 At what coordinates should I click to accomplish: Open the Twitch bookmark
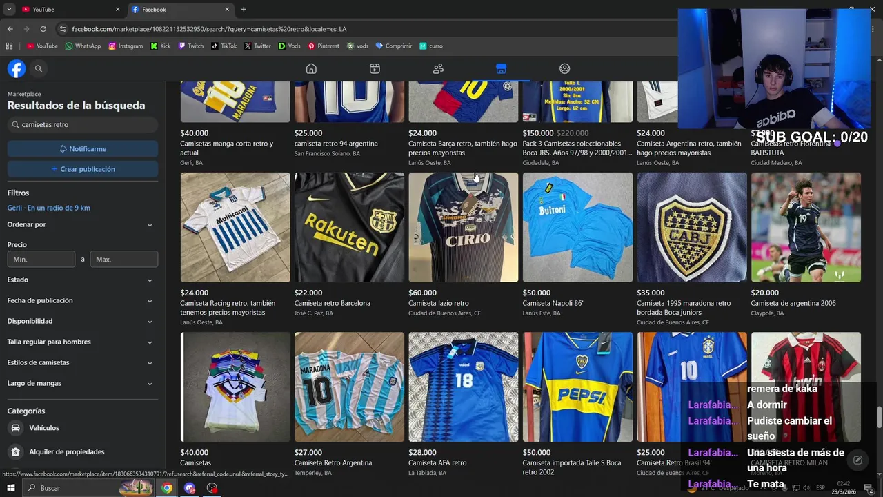[x=191, y=46]
